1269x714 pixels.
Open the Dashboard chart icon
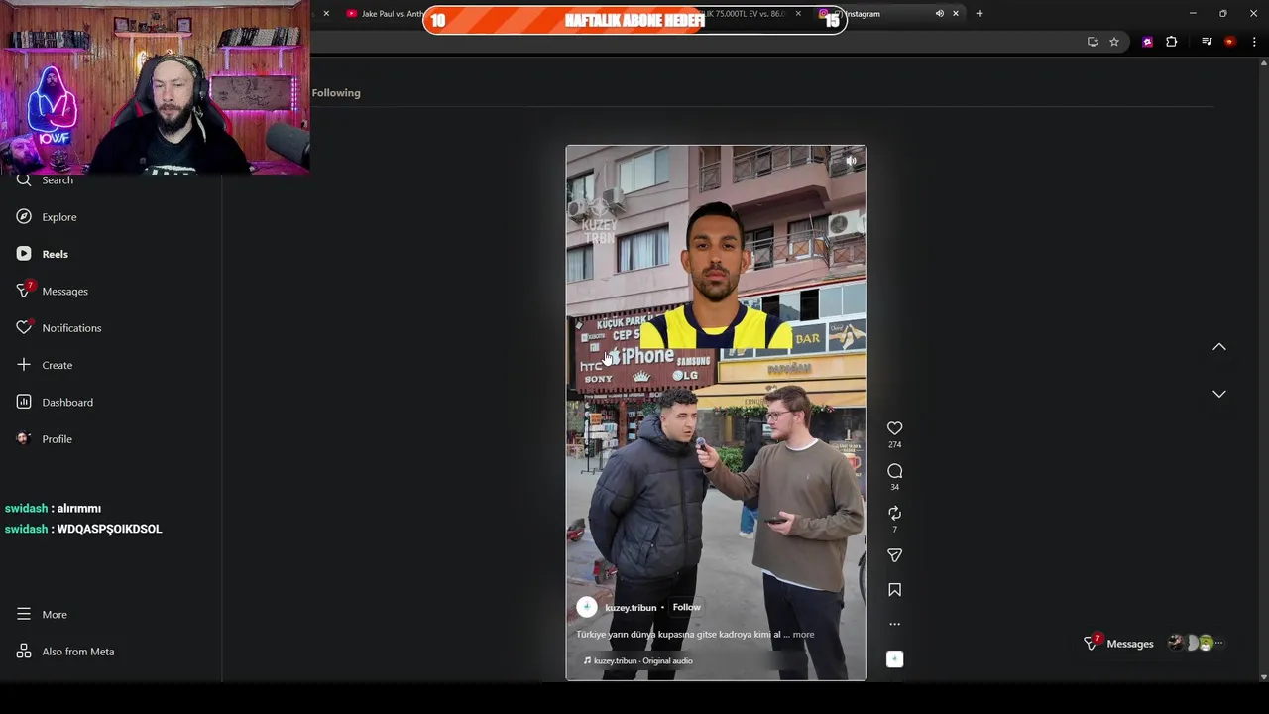(x=24, y=402)
